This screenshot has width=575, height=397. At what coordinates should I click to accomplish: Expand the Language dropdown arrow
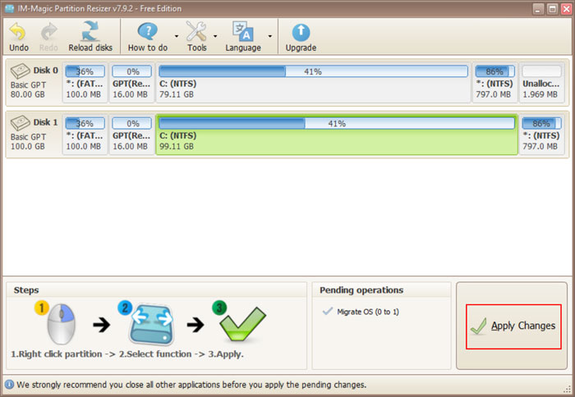click(x=270, y=36)
